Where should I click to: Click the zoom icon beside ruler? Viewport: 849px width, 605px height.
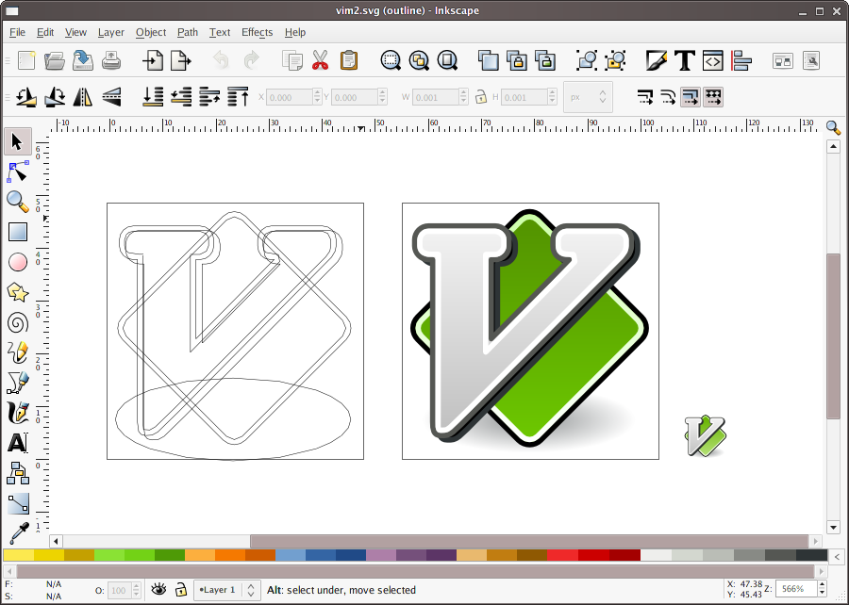(x=833, y=128)
